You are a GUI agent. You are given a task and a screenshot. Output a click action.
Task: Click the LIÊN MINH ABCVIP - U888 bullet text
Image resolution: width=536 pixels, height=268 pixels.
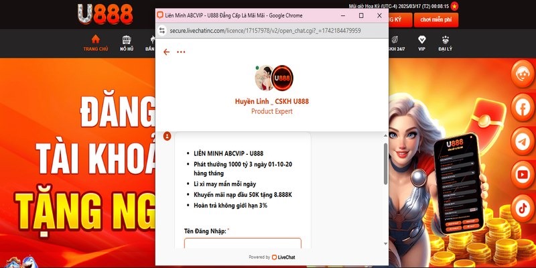pyautogui.click(x=228, y=153)
